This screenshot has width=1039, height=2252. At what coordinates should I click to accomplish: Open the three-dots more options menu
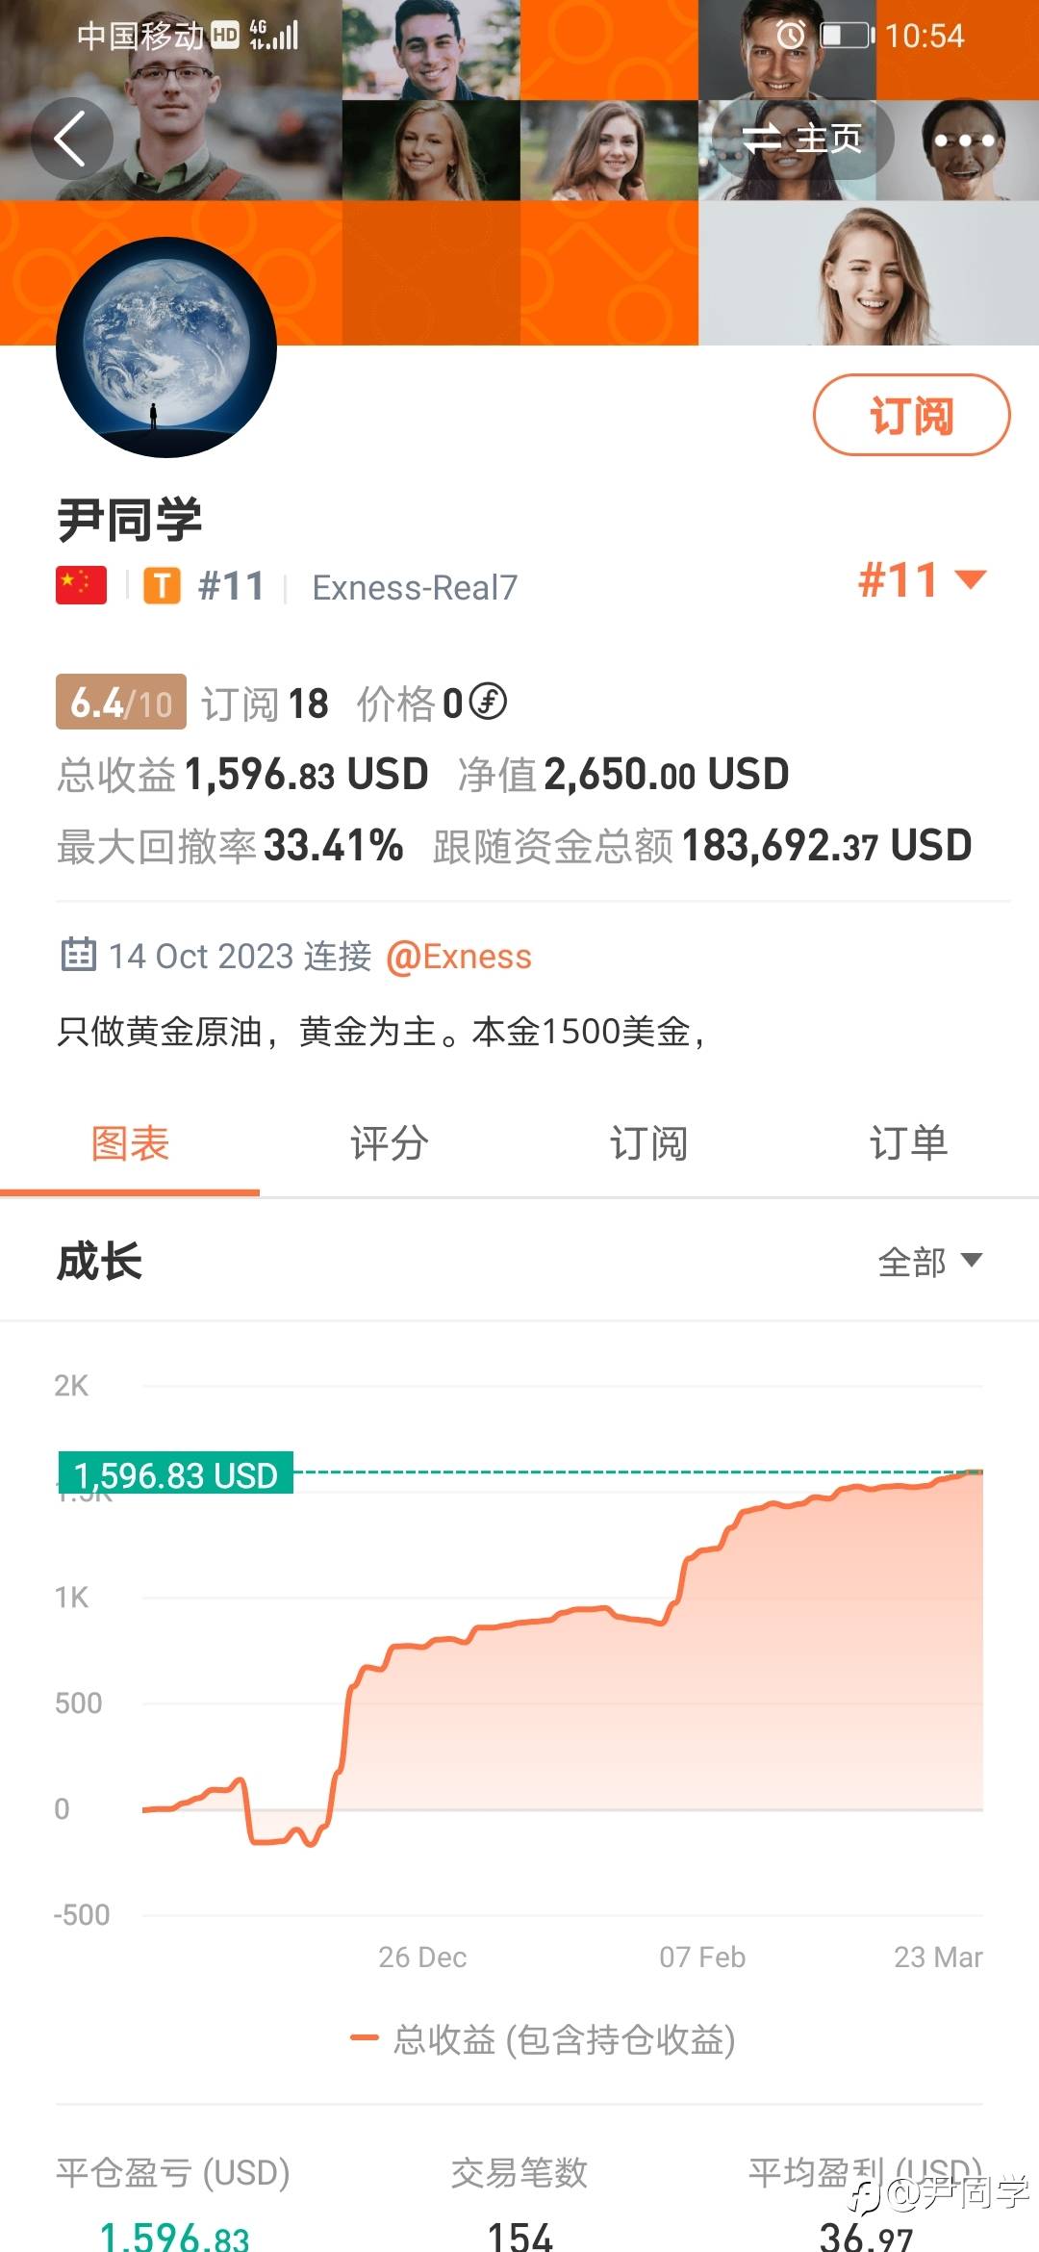coord(964,141)
